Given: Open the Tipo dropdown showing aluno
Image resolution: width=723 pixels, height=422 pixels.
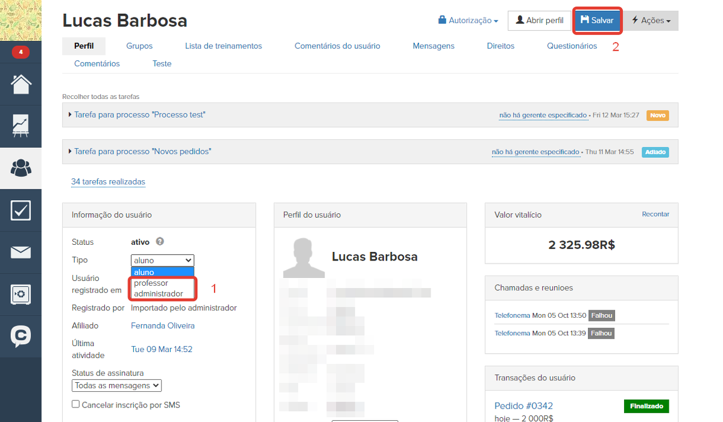Looking at the screenshot, I should coord(162,260).
